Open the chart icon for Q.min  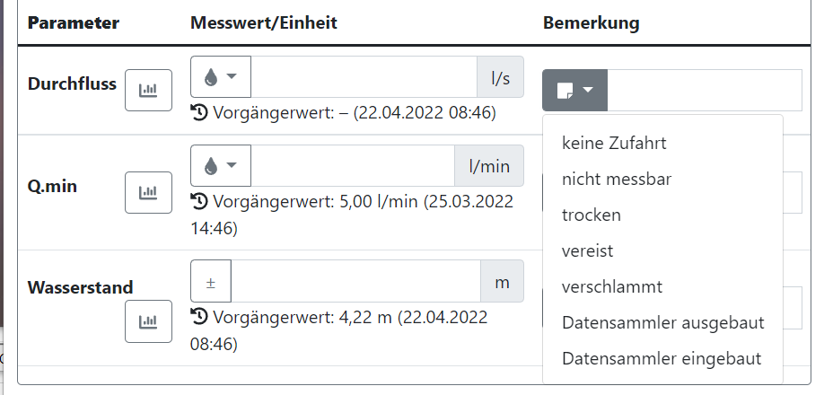pyautogui.click(x=148, y=192)
